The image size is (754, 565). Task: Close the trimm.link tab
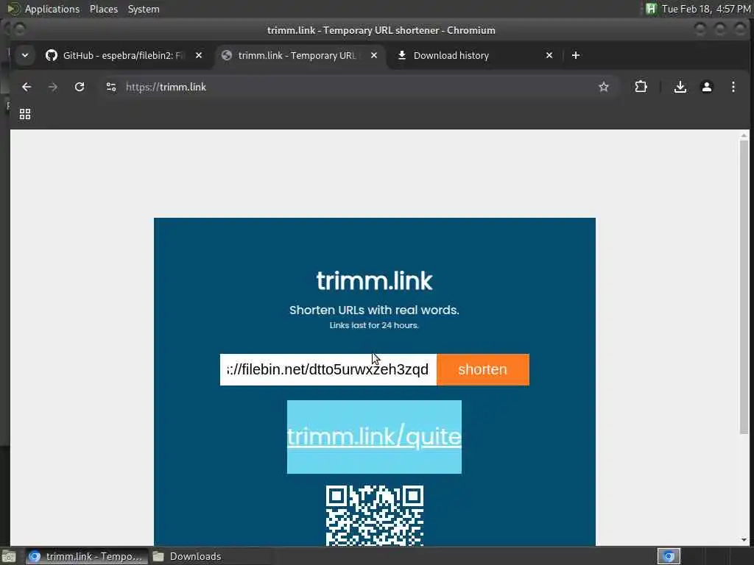click(x=373, y=55)
